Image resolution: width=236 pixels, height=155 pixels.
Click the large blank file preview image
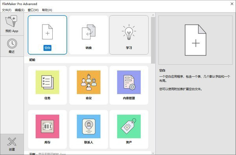point(195,40)
